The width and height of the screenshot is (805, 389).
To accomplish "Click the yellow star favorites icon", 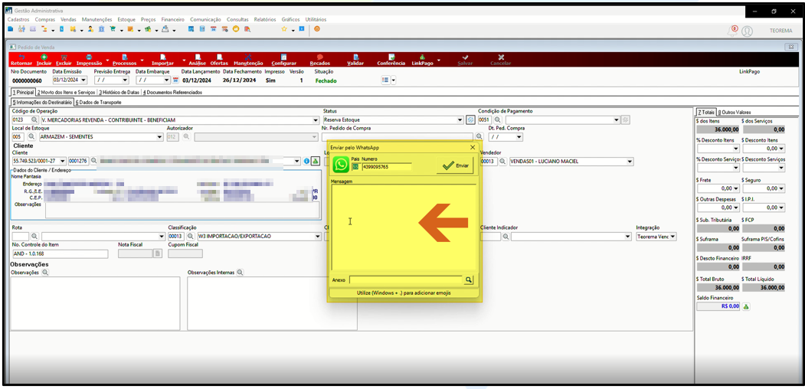I will pos(284,29).
